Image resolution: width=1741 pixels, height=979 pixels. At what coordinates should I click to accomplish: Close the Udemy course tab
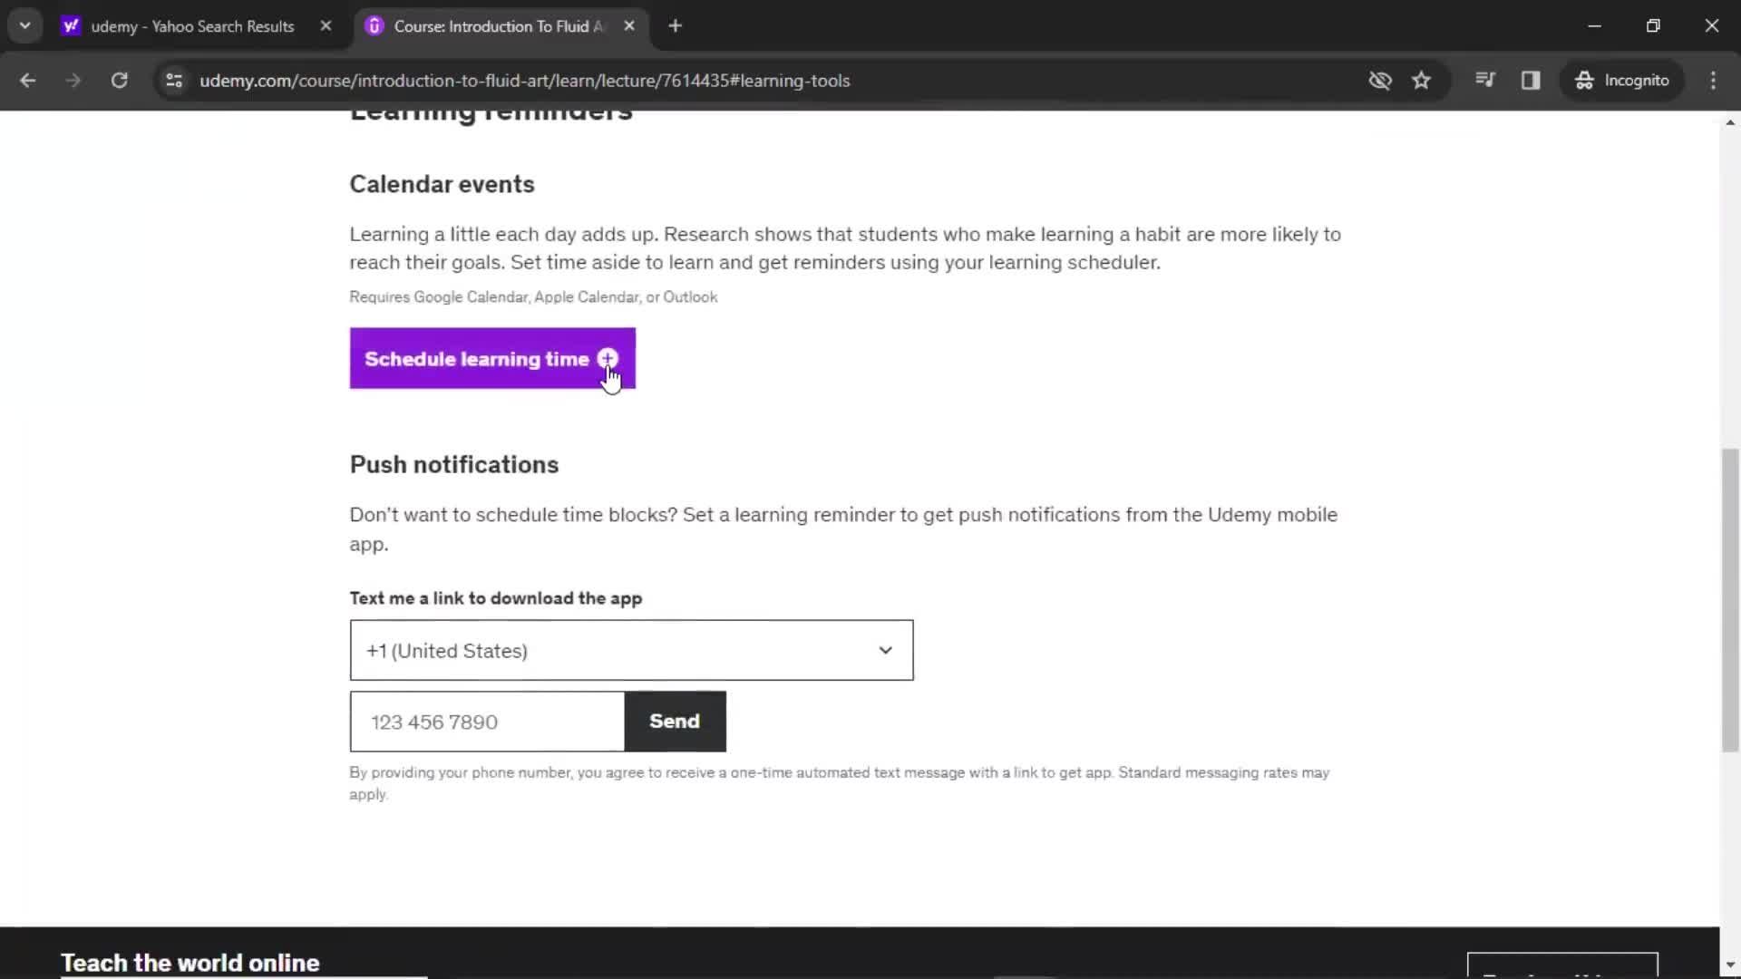pos(629,26)
